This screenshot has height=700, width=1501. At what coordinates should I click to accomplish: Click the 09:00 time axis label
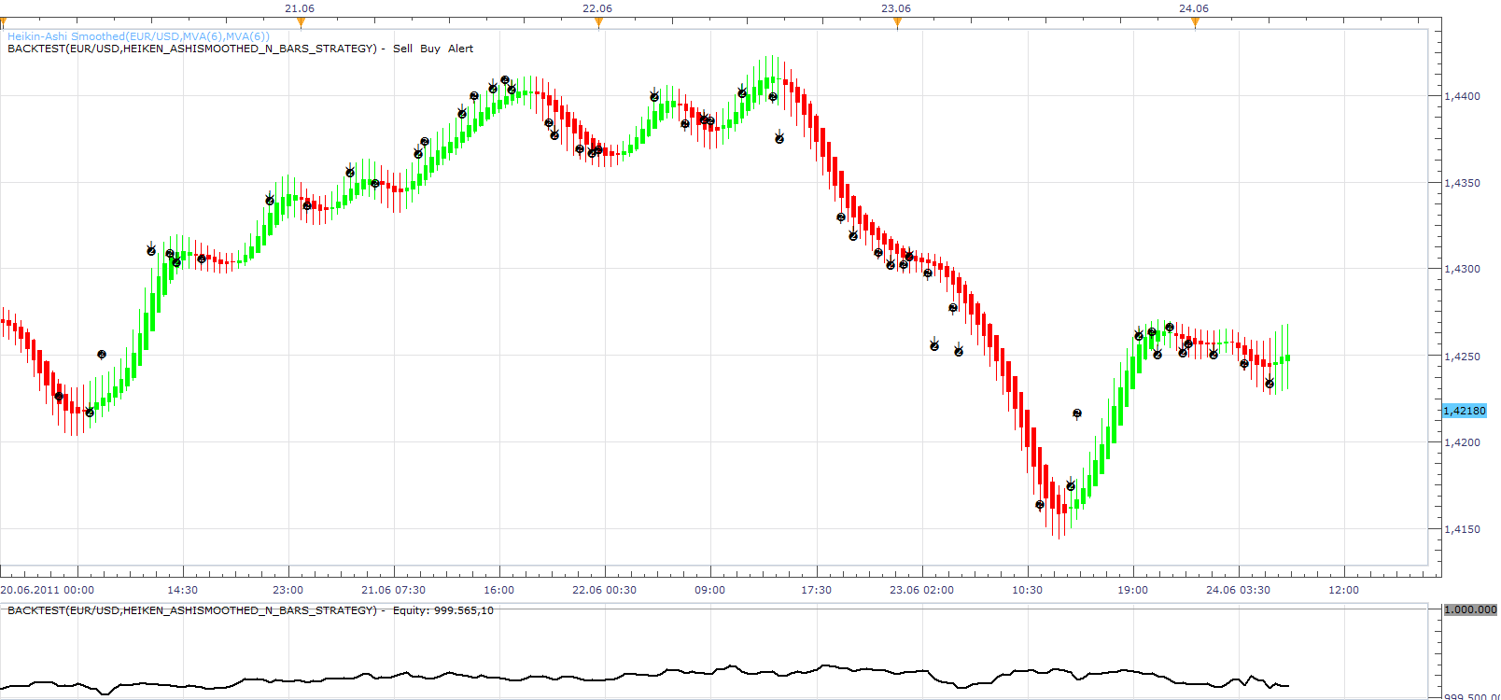click(709, 590)
